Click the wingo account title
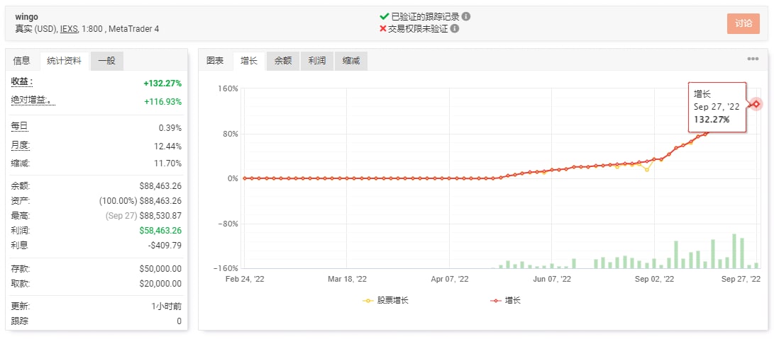 point(27,17)
